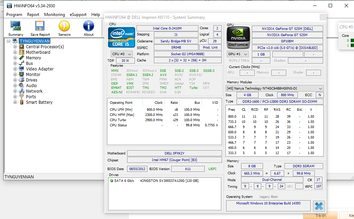Image resolution: width=354 pixels, height=219 pixels.
Task: Click the Core 0 green usage bar
Action: [x=352, y=41]
